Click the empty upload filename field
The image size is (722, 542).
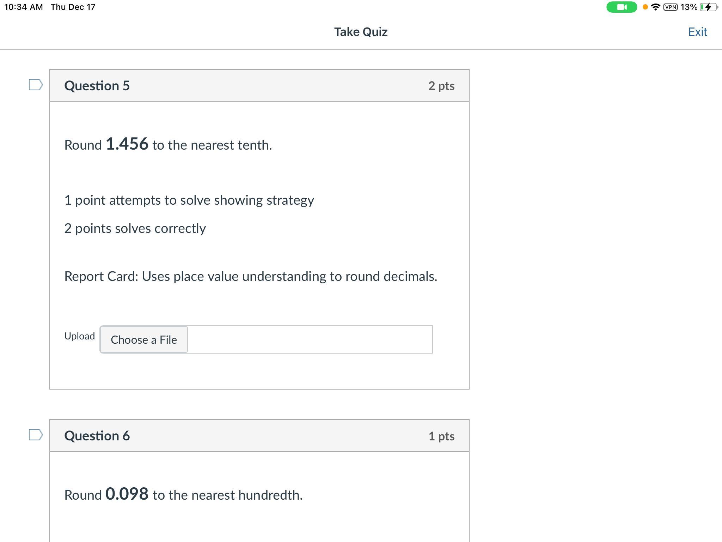pos(310,339)
